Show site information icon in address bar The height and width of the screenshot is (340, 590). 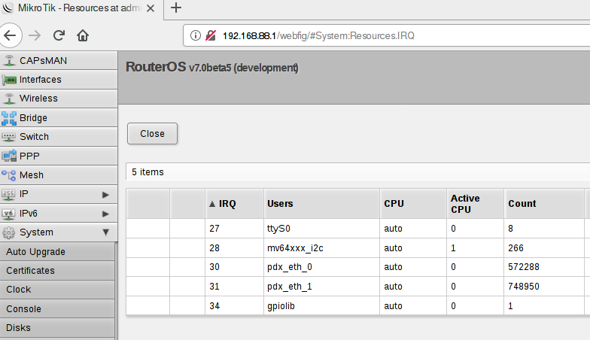click(196, 36)
